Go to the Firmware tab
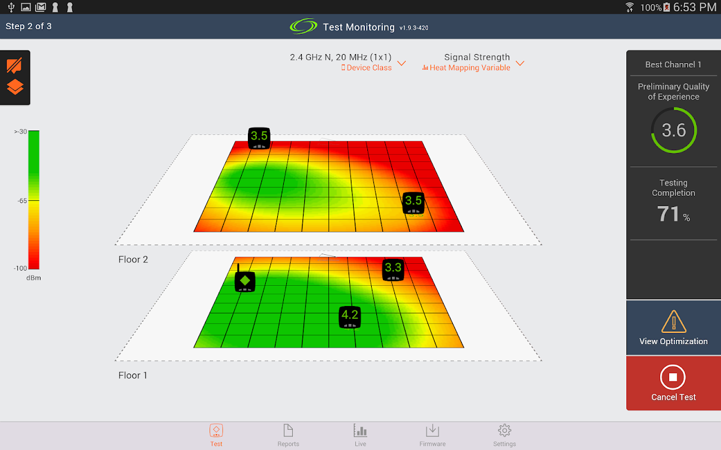This screenshot has width=721, height=450. coord(433,436)
